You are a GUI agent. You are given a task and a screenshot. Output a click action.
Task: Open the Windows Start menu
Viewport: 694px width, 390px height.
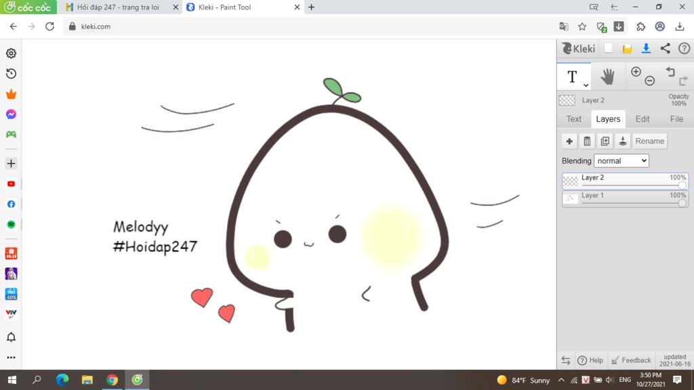[x=12, y=380]
